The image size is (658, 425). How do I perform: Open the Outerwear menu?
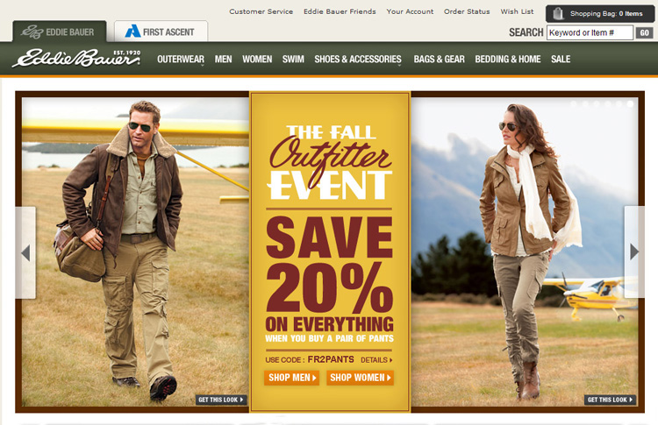click(181, 59)
